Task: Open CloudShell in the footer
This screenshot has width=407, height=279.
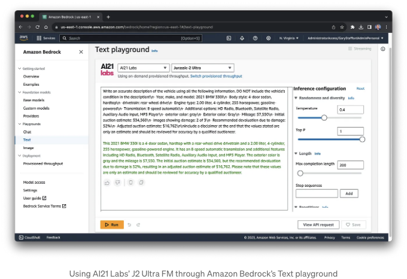Action: click(x=29, y=238)
